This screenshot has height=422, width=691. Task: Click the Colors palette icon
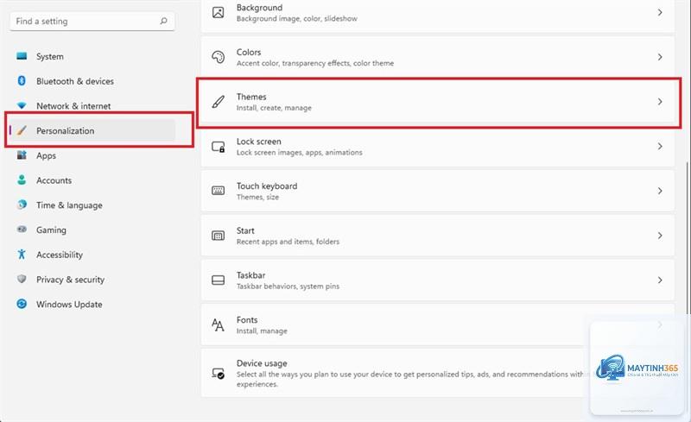click(219, 57)
